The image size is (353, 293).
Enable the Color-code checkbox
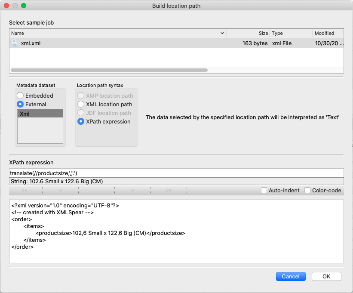point(307,190)
